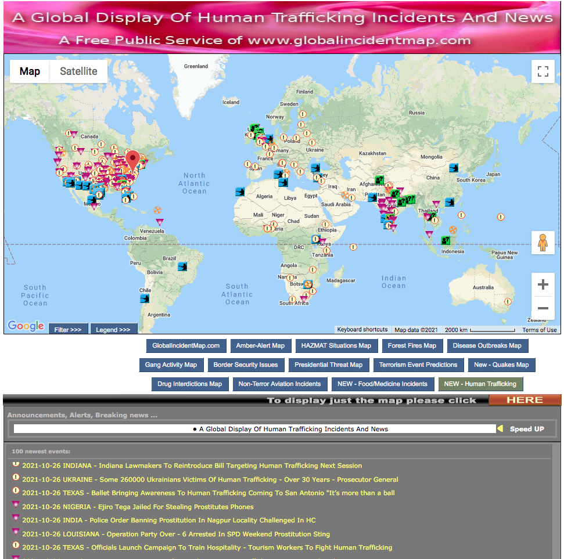Open Texas ballet awareness San Antonio event
Image resolution: width=564 pixels, height=559 pixels.
point(209,492)
